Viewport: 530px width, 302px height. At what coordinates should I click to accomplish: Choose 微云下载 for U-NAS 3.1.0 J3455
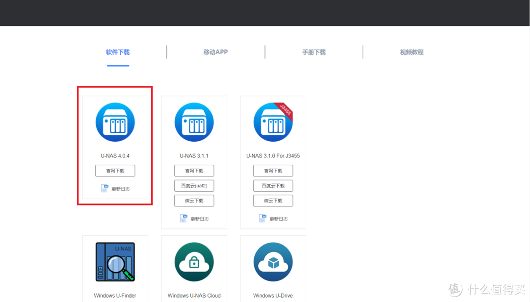tap(273, 201)
